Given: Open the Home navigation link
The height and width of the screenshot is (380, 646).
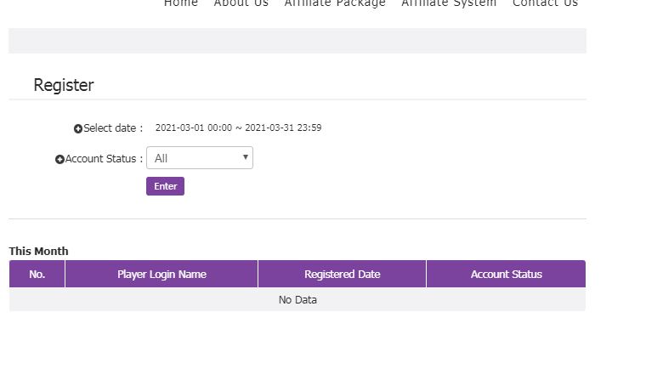Looking at the screenshot, I should click(180, 4).
